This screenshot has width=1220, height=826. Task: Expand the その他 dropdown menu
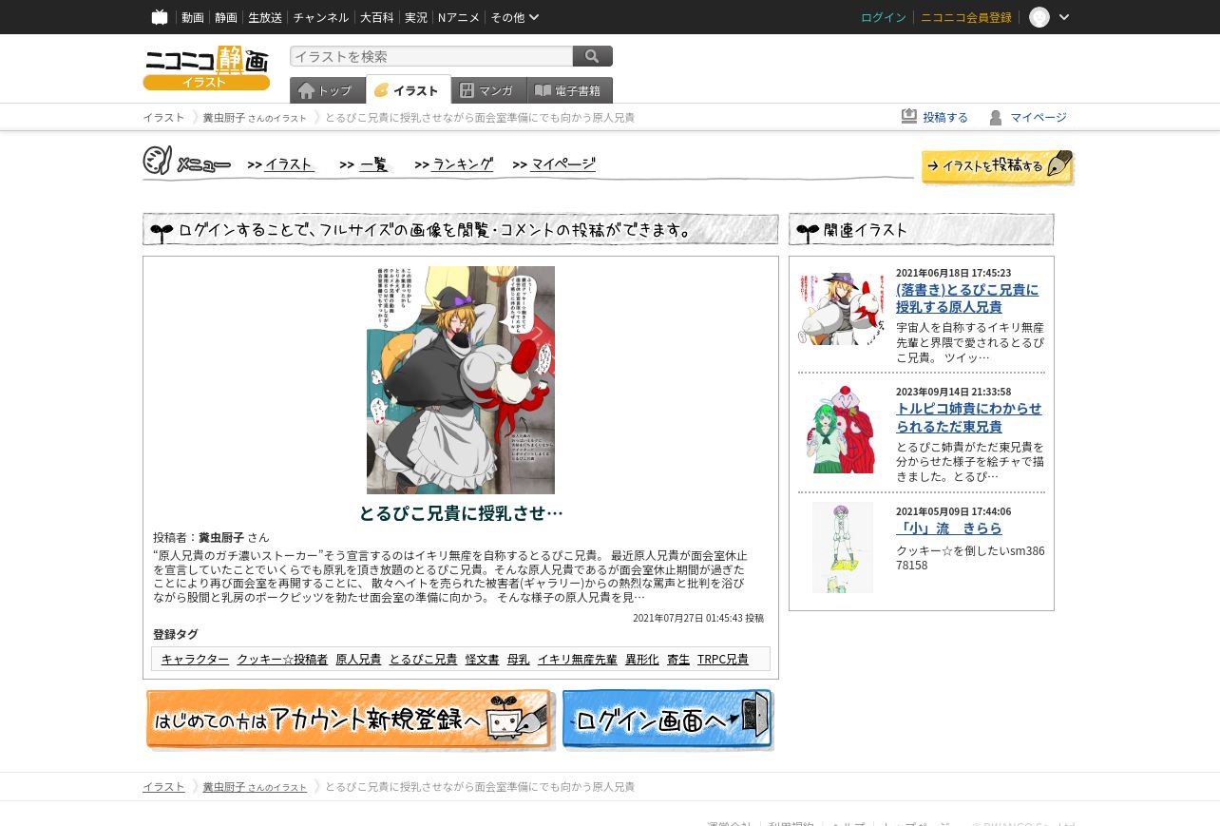point(515,17)
